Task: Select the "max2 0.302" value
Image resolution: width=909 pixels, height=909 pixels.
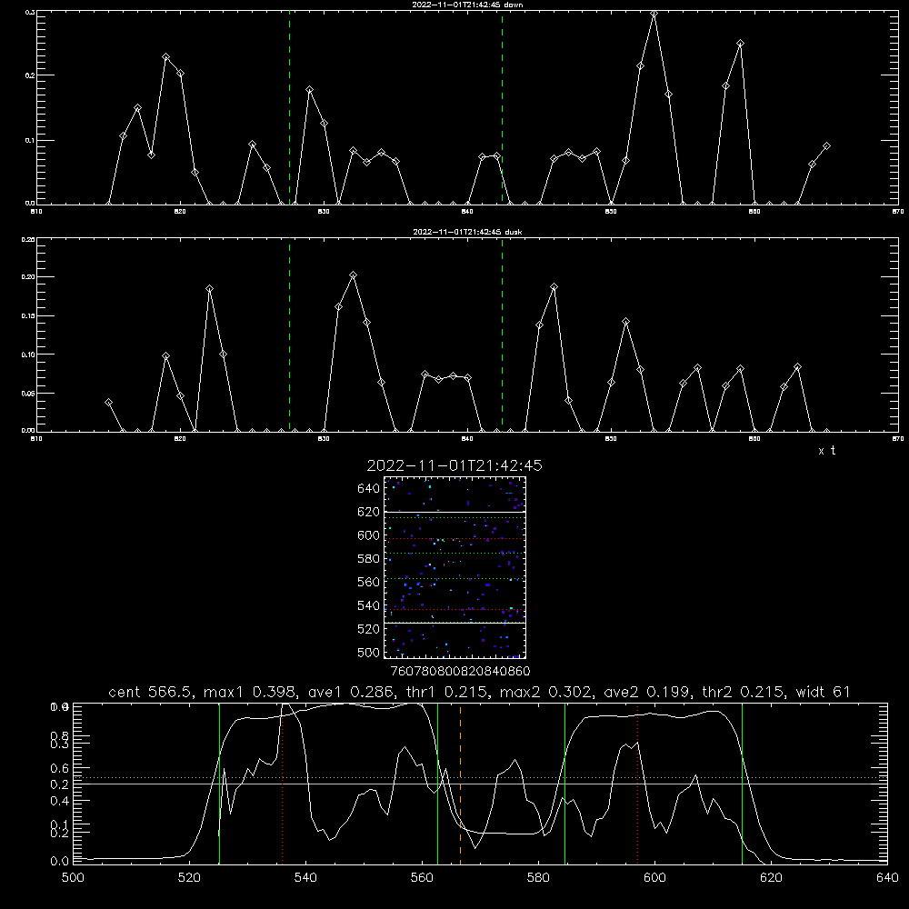Action: [547, 692]
